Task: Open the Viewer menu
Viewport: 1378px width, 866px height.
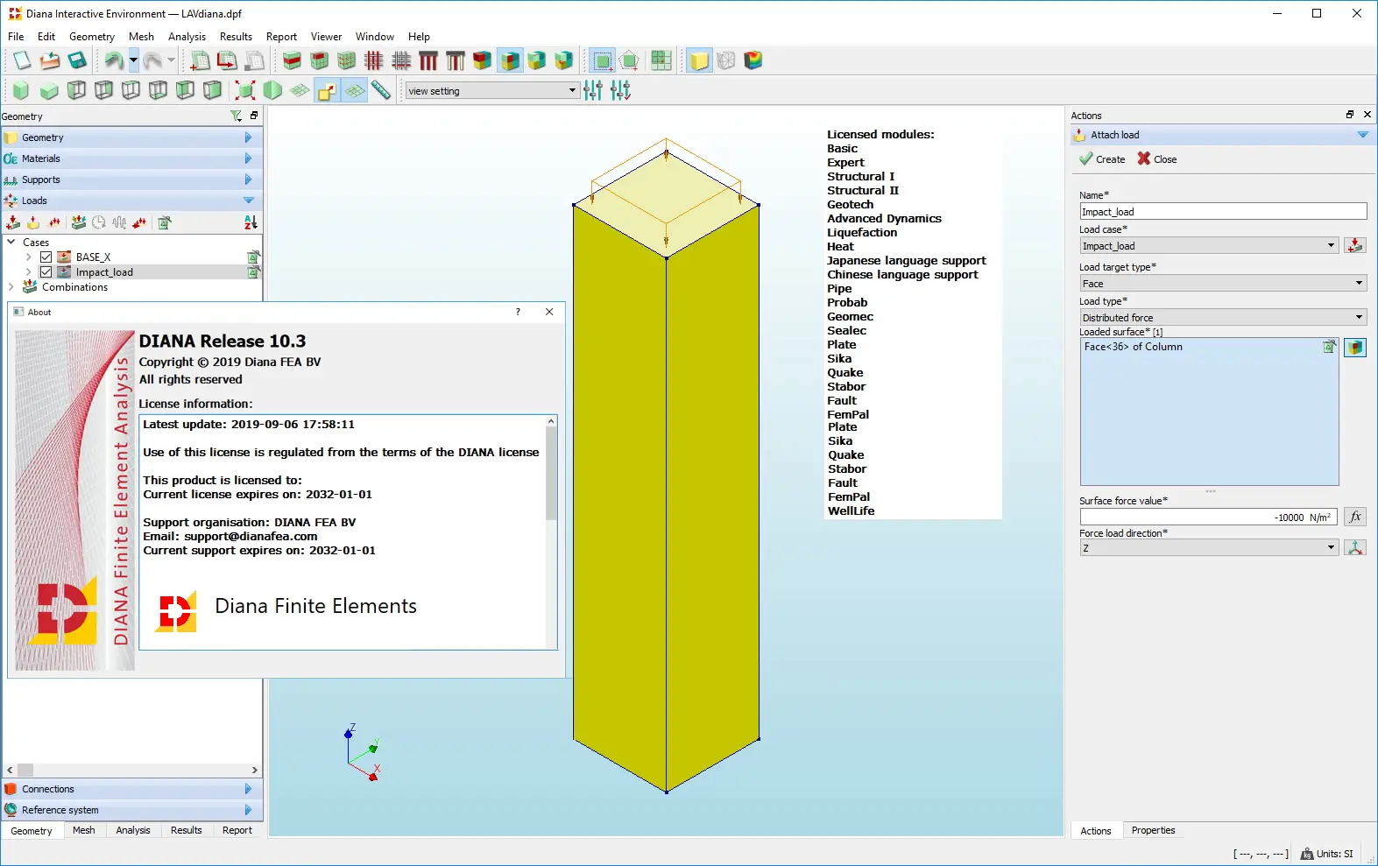Action: tap(326, 37)
